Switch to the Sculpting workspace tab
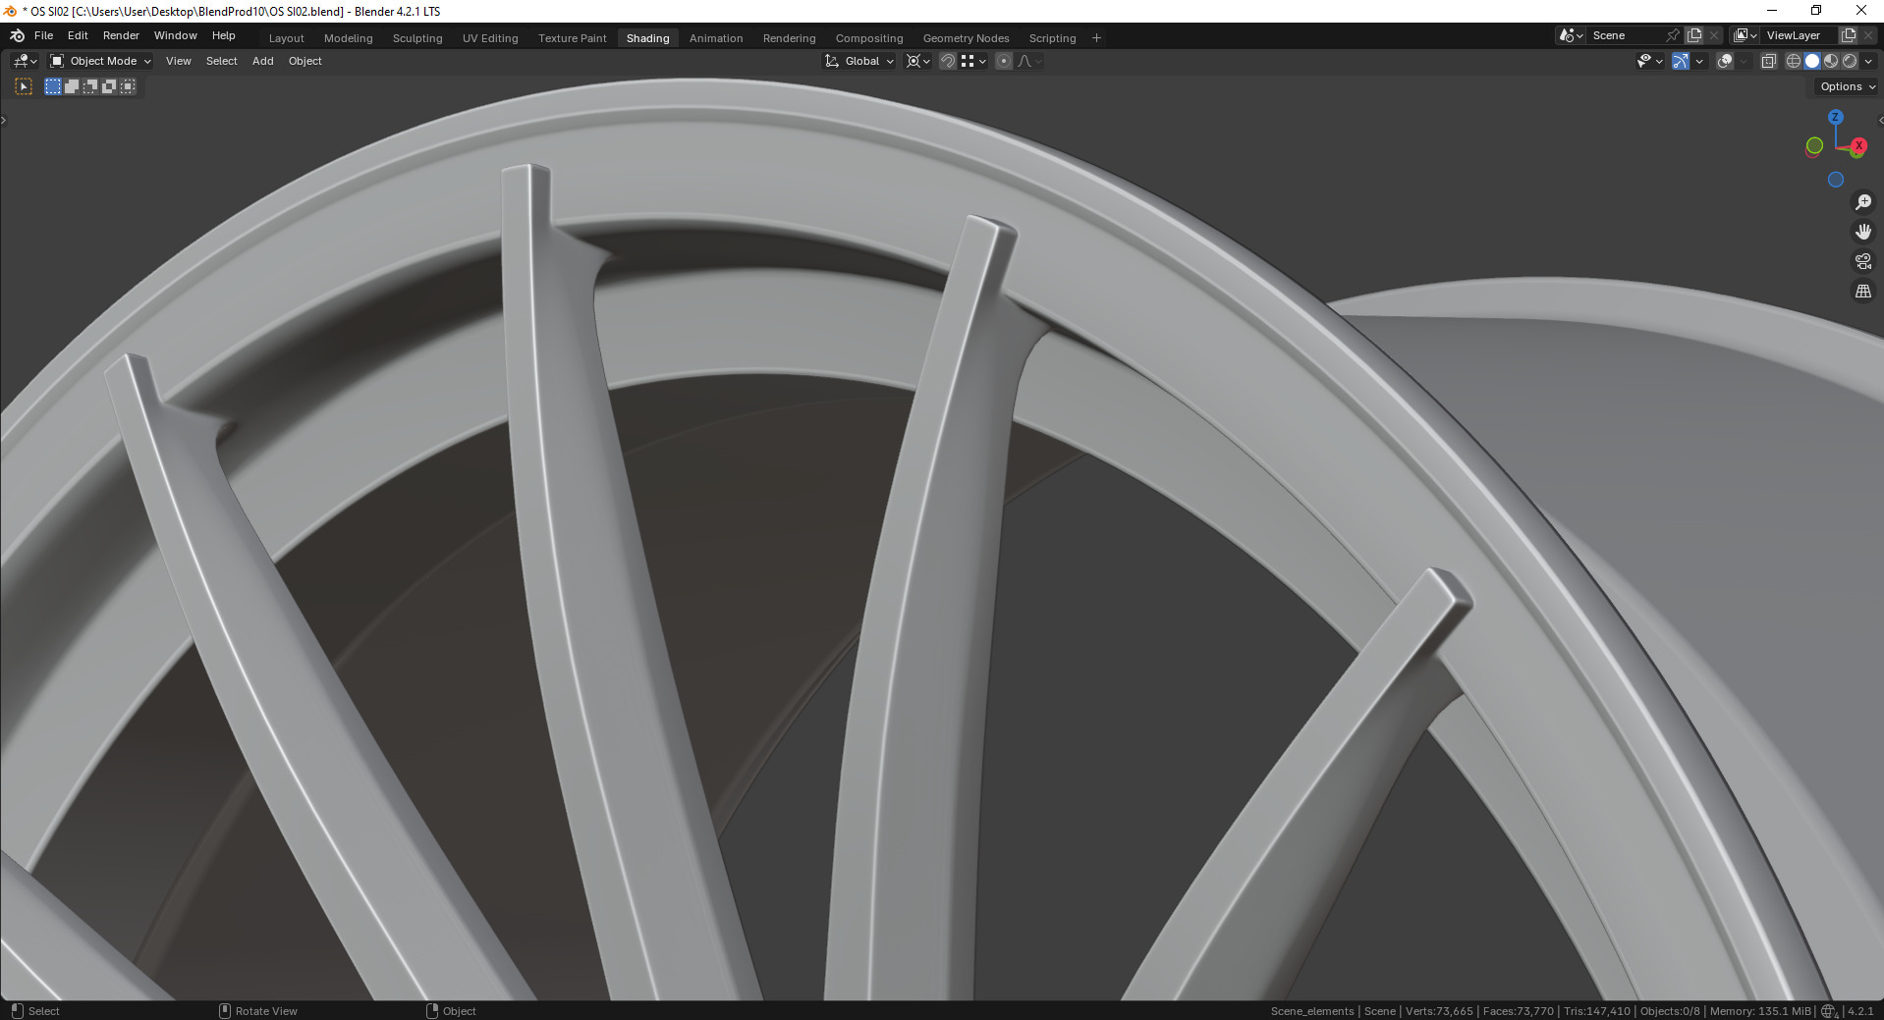1884x1020 pixels. click(417, 38)
